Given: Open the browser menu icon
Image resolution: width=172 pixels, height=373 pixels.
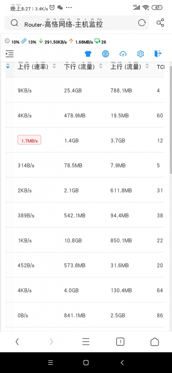Looking at the screenshot, I should tap(86, 342).
